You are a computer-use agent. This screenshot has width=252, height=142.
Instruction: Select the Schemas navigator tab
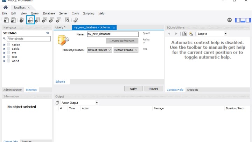click(31, 90)
